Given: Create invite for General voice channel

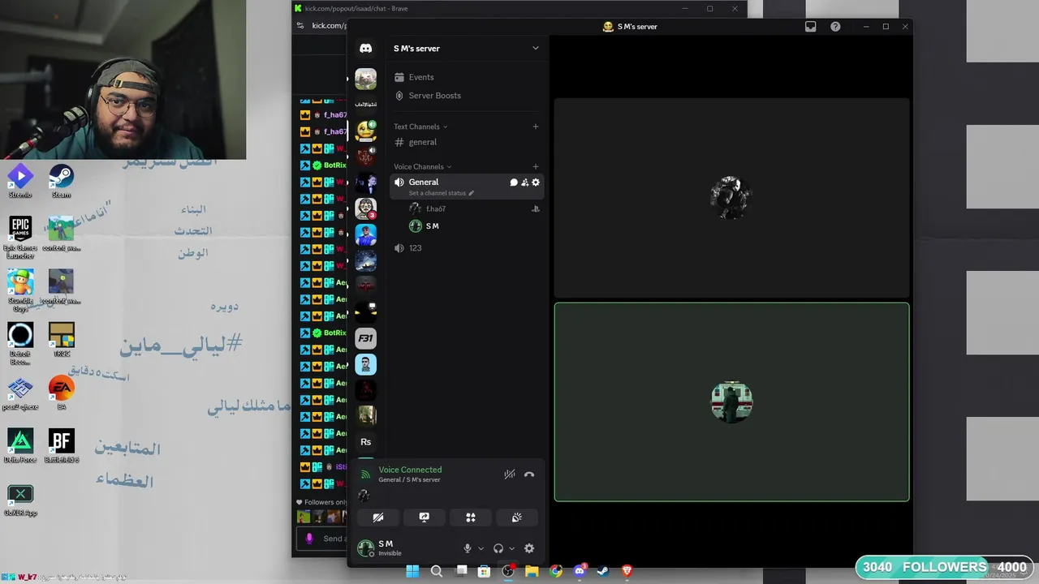Looking at the screenshot, I should [x=524, y=182].
